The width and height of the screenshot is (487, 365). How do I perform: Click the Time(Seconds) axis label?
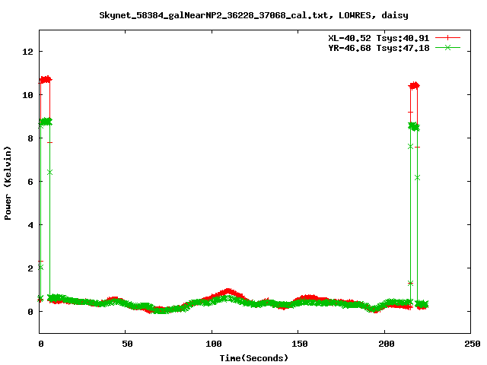pyautogui.click(x=253, y=358)
